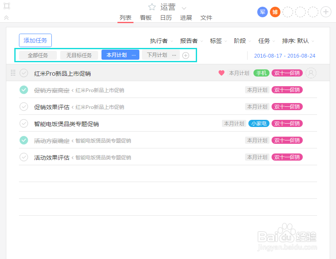The width and height of the screenshot is (336, 259).
Task: Open task 活动方案确定
Action: coord(52,141)
